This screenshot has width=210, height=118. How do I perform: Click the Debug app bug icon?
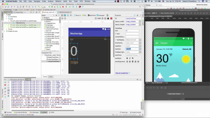pos(52,7)
